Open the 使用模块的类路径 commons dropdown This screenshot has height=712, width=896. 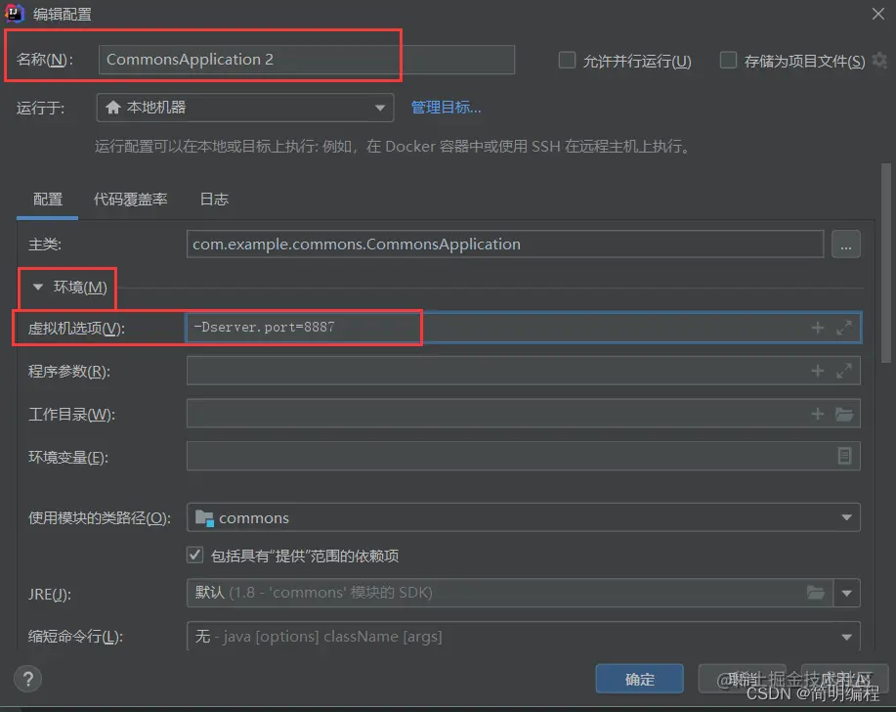[x=846, y=517]
